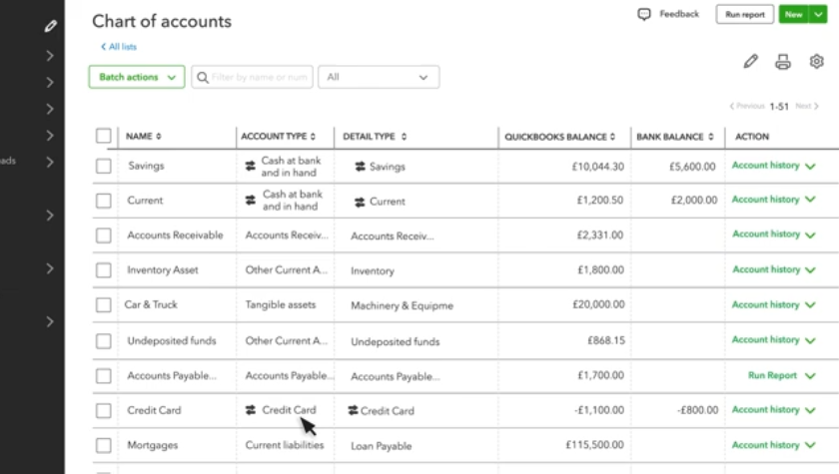Click the Feedback speech bubble icon
This screenshot has width=839, height=474.
tap(644, 15)
